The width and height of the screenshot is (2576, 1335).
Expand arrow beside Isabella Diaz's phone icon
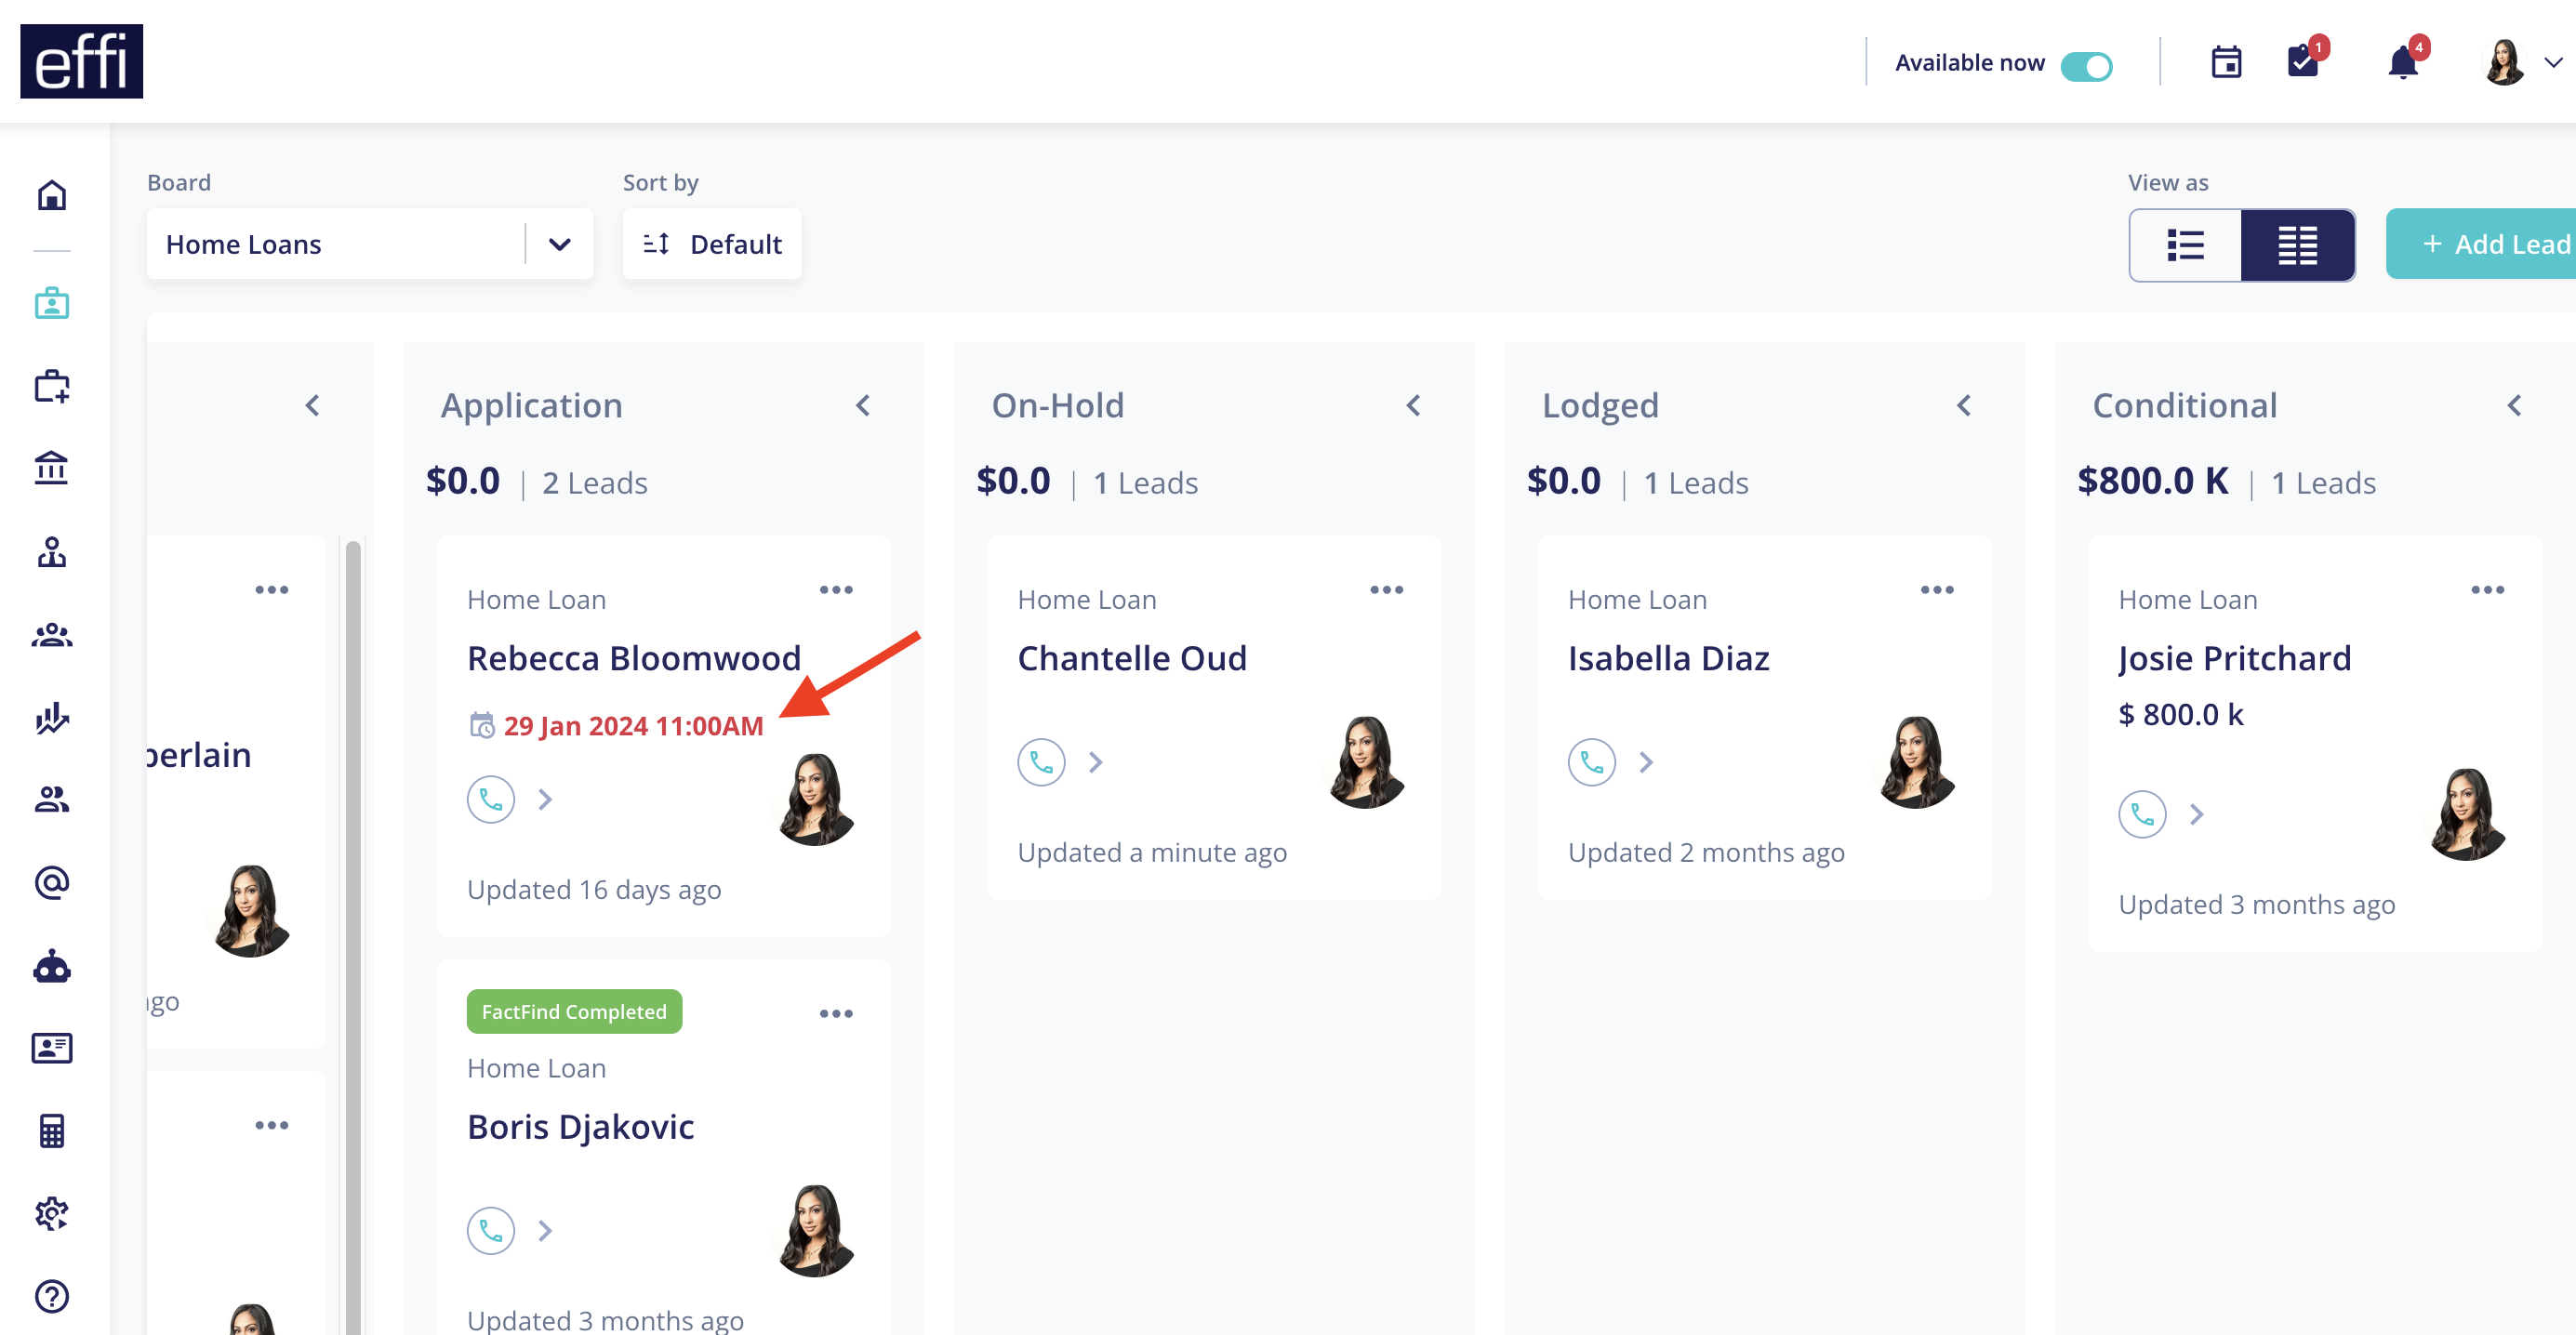point(1646,763)
